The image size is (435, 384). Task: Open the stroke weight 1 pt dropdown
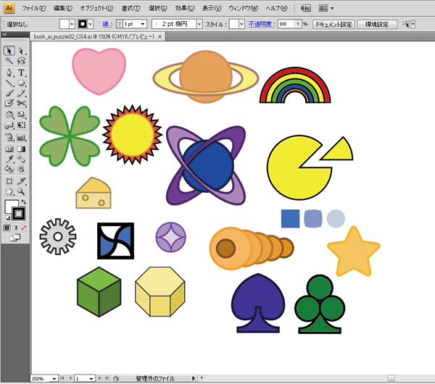(x=143, y=24)
